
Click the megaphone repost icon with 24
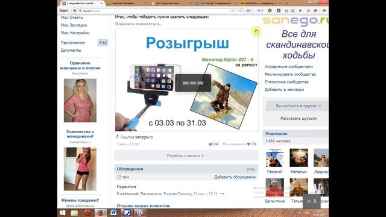point(210,144)
